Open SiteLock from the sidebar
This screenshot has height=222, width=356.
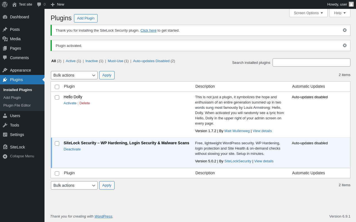point(17,147)
